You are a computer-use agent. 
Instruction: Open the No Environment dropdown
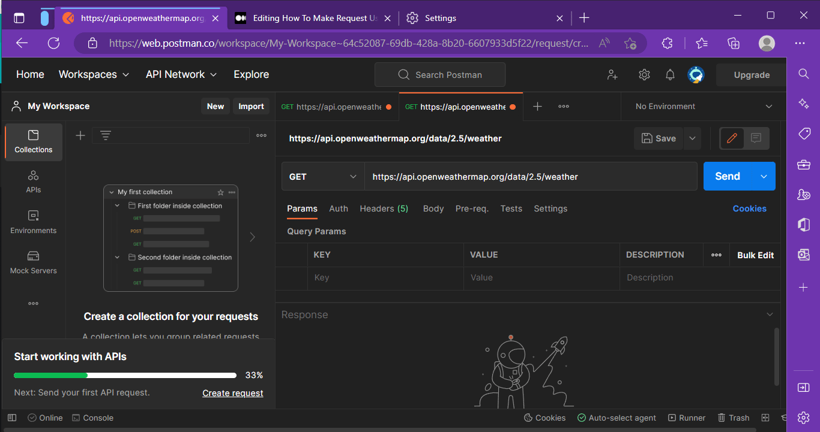704,106
